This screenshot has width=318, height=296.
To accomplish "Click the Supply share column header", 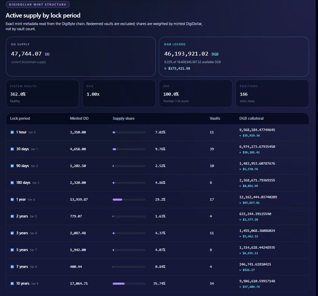I will (x=123, y=118).
